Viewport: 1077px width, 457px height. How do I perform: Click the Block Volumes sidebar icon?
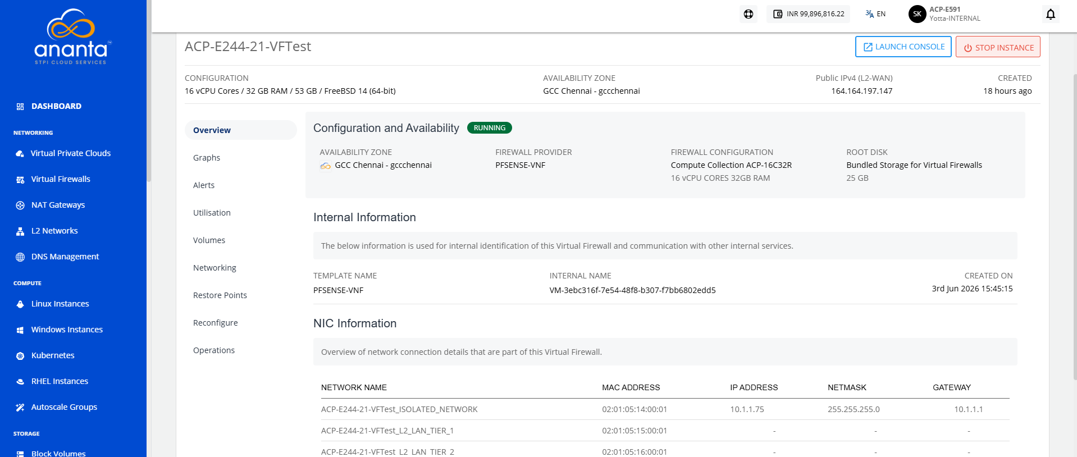(20, 453)
